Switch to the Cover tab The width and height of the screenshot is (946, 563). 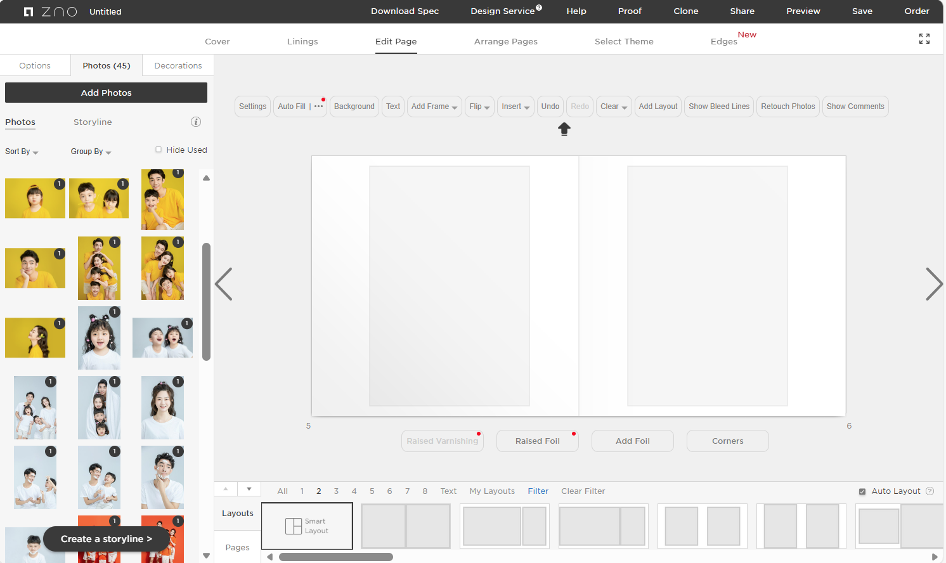click(217, 41)
